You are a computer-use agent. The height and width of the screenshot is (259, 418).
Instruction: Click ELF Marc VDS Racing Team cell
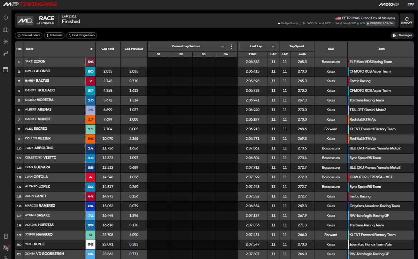[380, 62]
